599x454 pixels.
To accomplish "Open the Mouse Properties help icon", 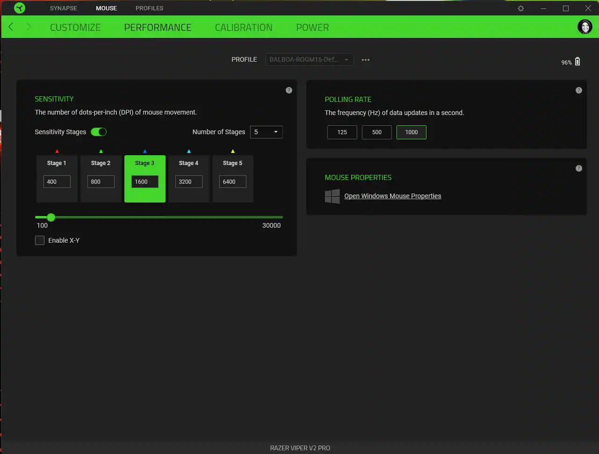I will [579, 168].
